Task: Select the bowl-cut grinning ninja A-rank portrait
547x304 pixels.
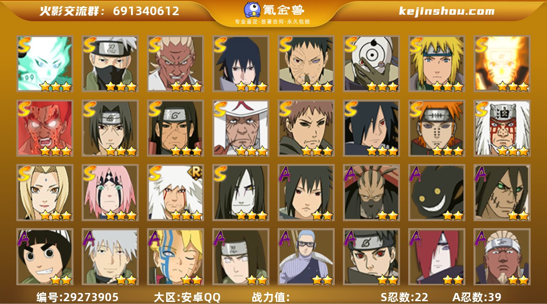Action: [x=45, y=257]
